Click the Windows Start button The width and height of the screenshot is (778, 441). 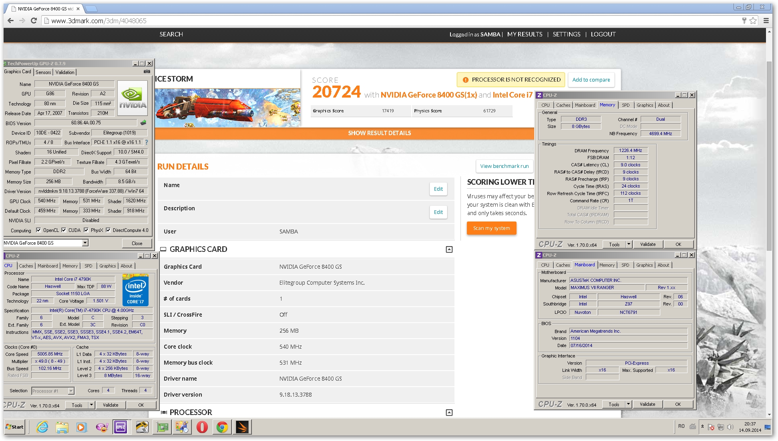tap(15, 427)
